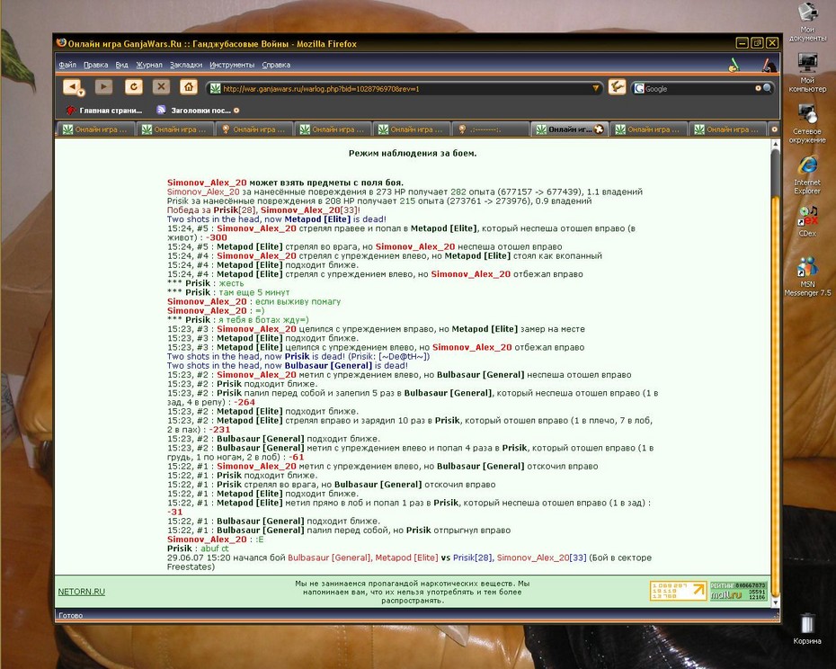Click the red damage value -264
This screenshot has width=836, height=669.
245,402
